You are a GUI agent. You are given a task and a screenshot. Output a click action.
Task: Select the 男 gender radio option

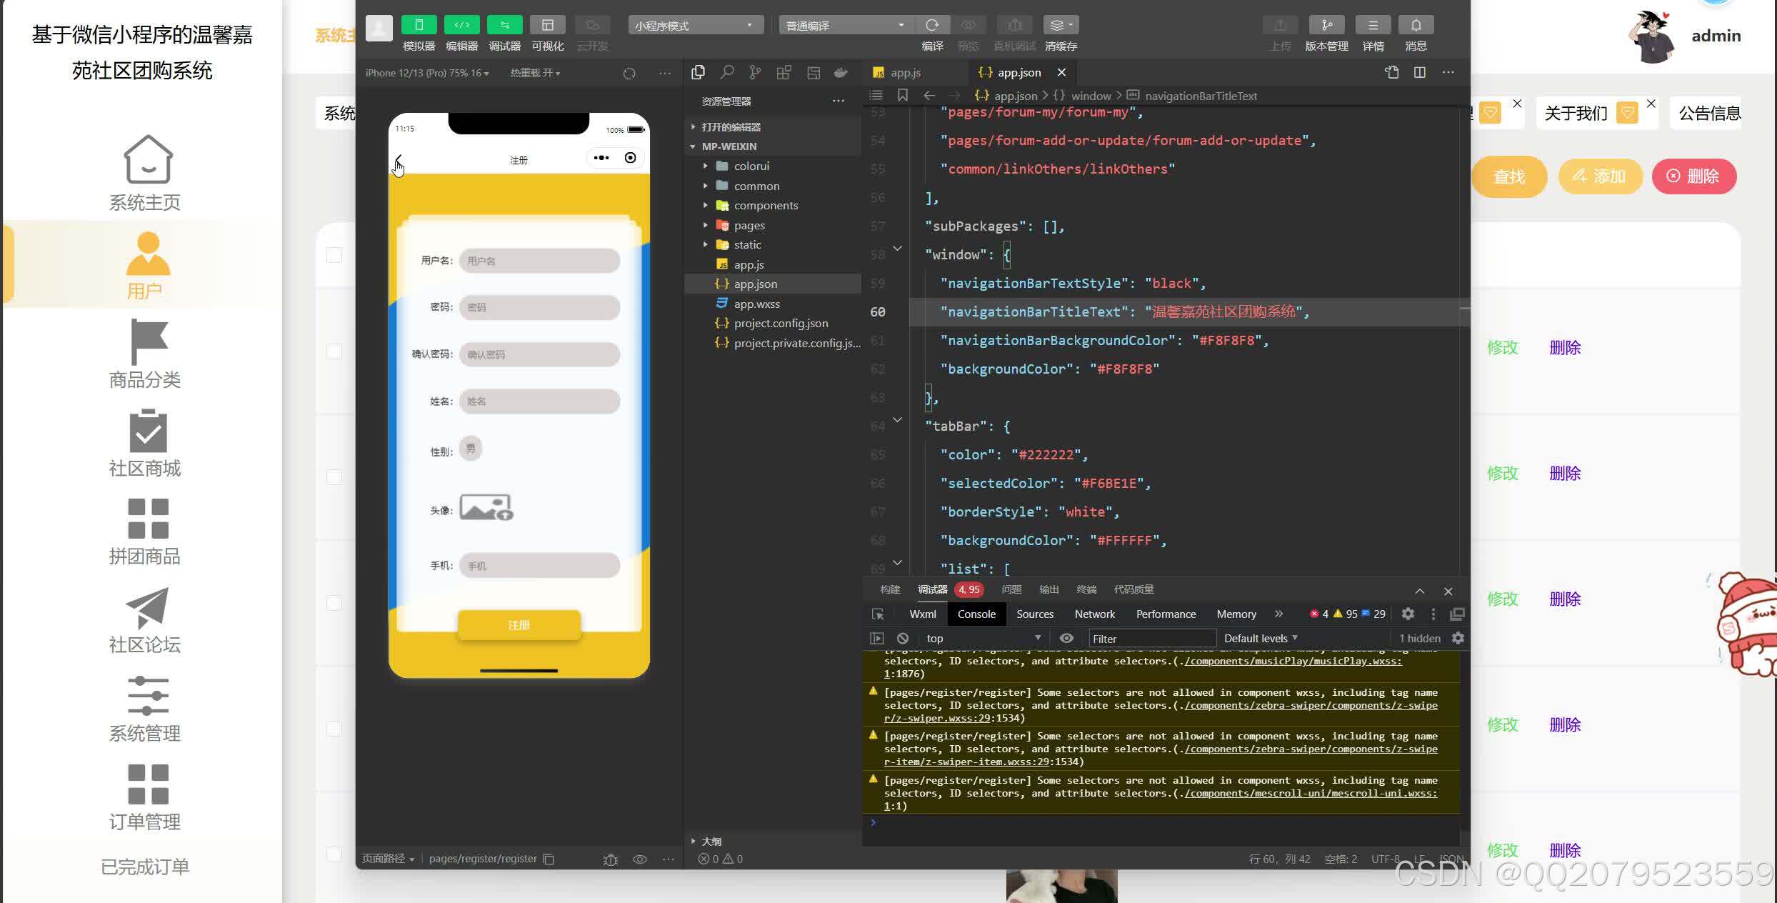[x=471, y=449]
